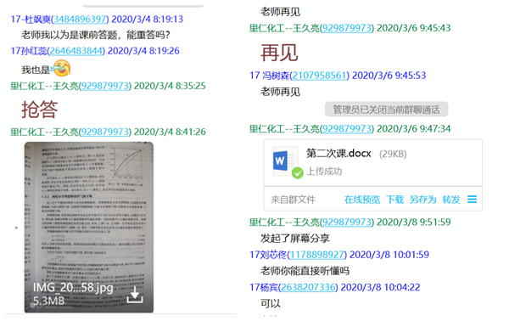Click QQ number 2107958561 of 冯树森

[320, 76]
